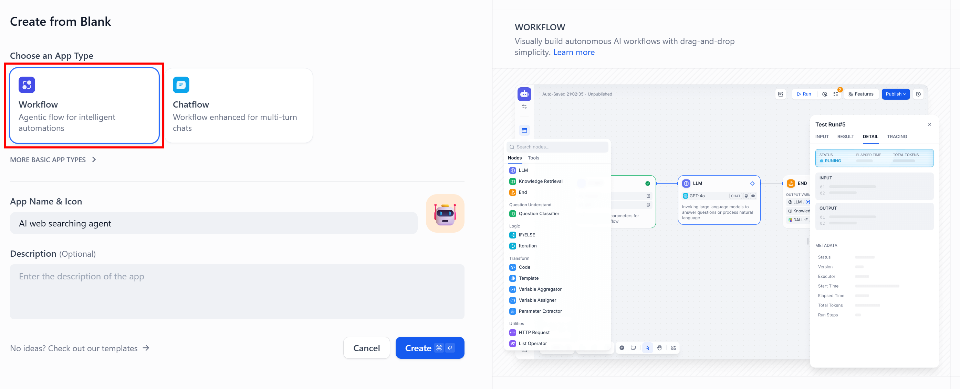
Task: Click the RUNING status text
Action: 833,161
